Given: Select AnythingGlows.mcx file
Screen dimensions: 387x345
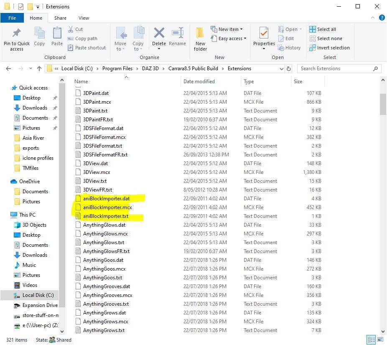Looking at the screenshot, I should [105, 234].
